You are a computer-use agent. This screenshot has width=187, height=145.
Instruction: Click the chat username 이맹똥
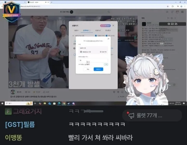point(14,137)
